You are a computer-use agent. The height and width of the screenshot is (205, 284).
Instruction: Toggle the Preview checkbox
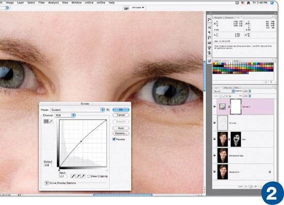[x=114, y=139]
